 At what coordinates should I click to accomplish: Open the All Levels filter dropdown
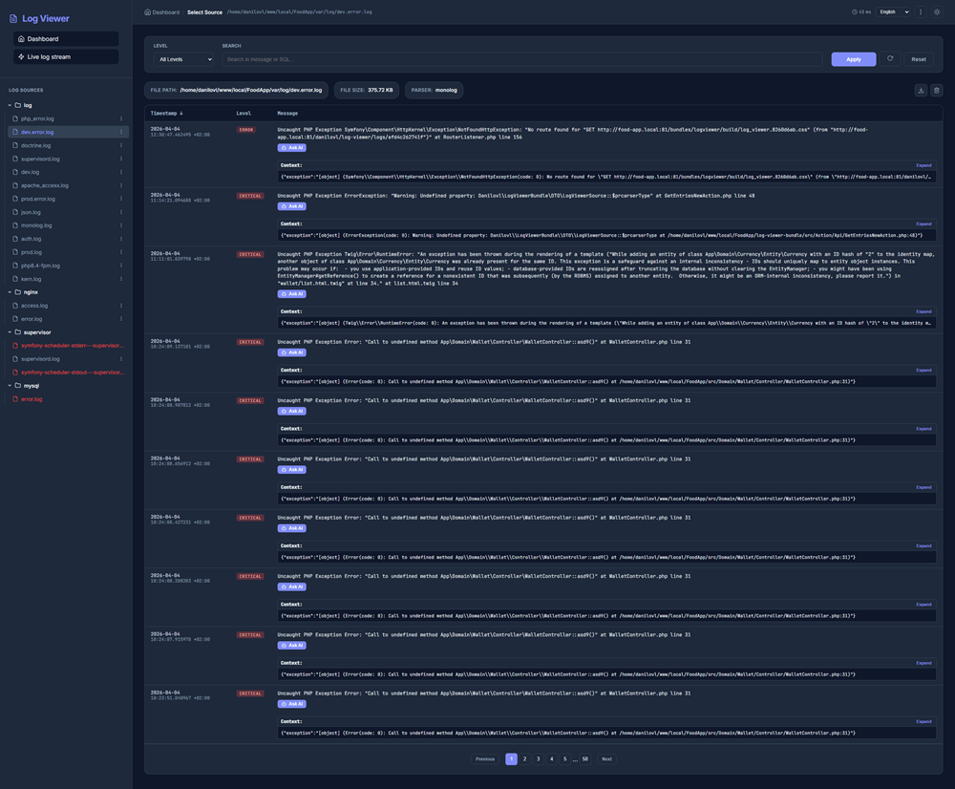point(183,58)
